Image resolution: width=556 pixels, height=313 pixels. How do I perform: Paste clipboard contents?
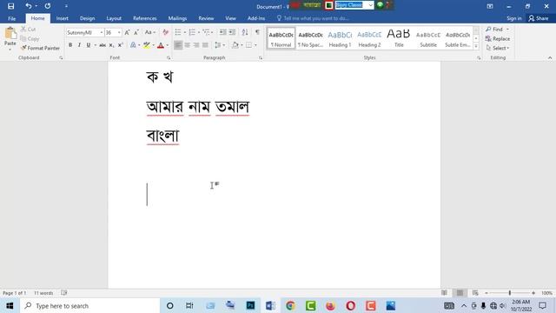(x=10, y=37)
